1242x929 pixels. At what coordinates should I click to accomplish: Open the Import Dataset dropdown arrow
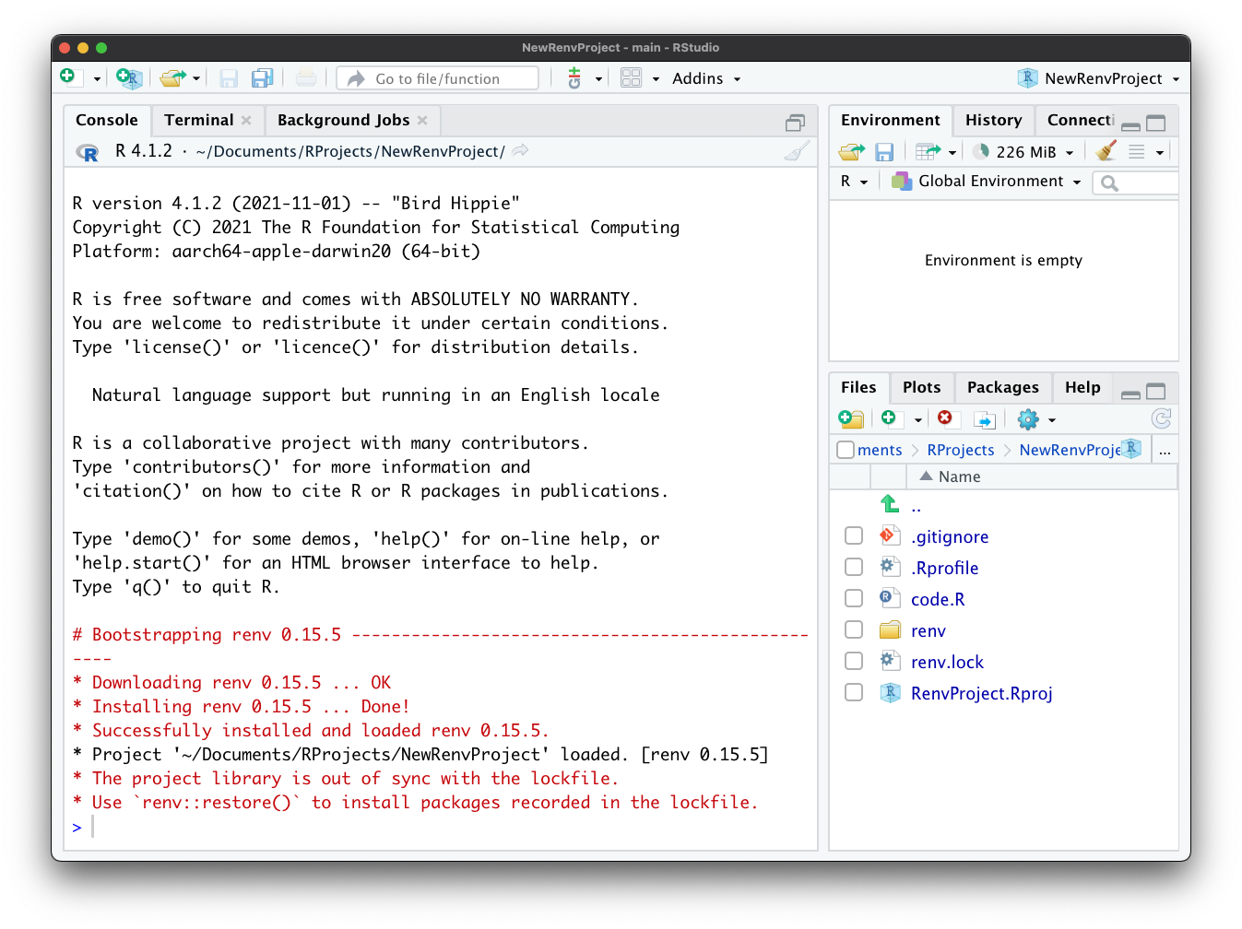(952, 153)
